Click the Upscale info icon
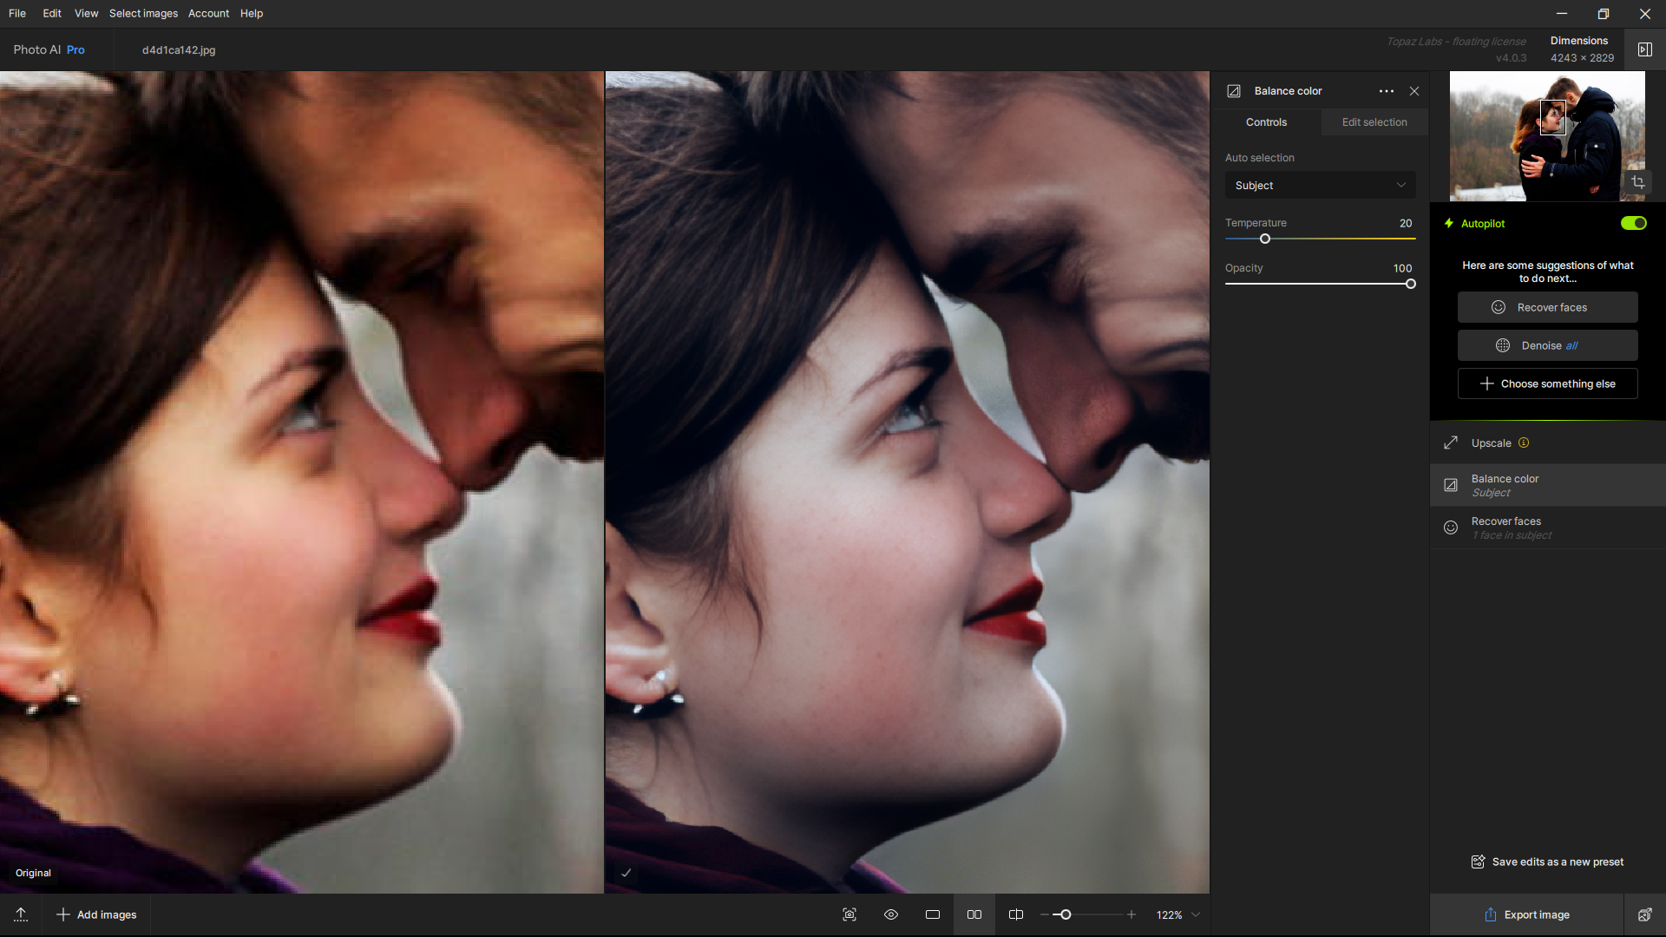 click(1524, 442)
